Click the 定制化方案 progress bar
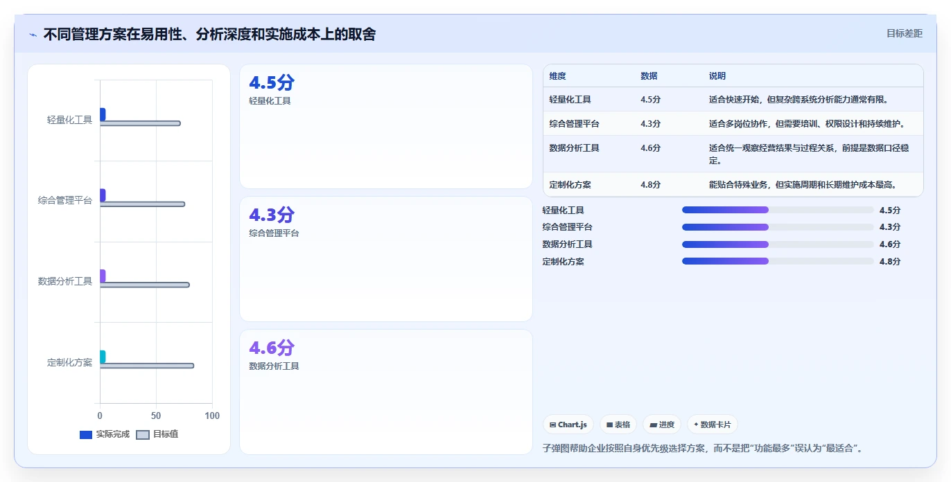 778,261
